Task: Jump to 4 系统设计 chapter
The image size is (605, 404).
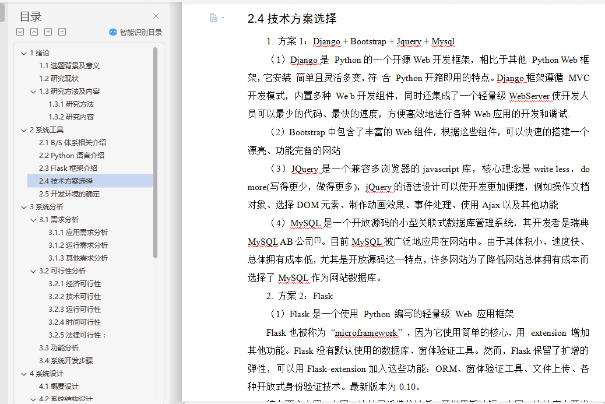Action: tap(47, 374)
